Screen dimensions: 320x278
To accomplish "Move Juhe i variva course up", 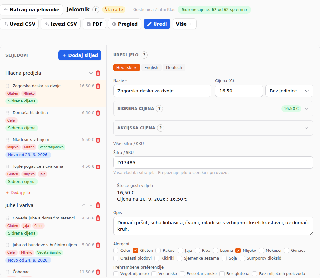I will [x=84, y=205].
